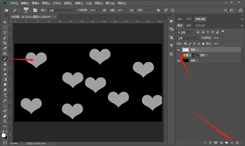The height and width of the screenshot is (146, 245).
Task: Select the Brush tool in the toolbar
Action: [5, 59]
